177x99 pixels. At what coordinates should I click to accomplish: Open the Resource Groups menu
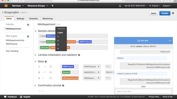[38, 6]
